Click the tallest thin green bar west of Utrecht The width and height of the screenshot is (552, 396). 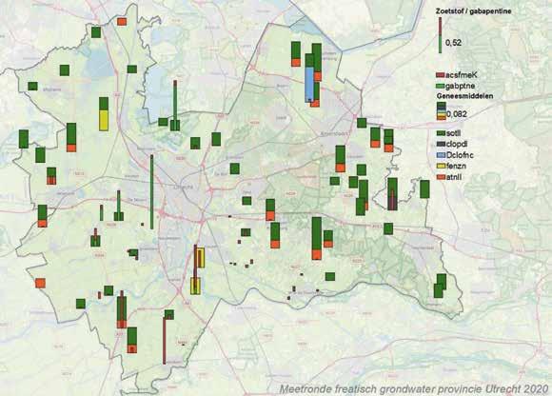tap(151, 192)
